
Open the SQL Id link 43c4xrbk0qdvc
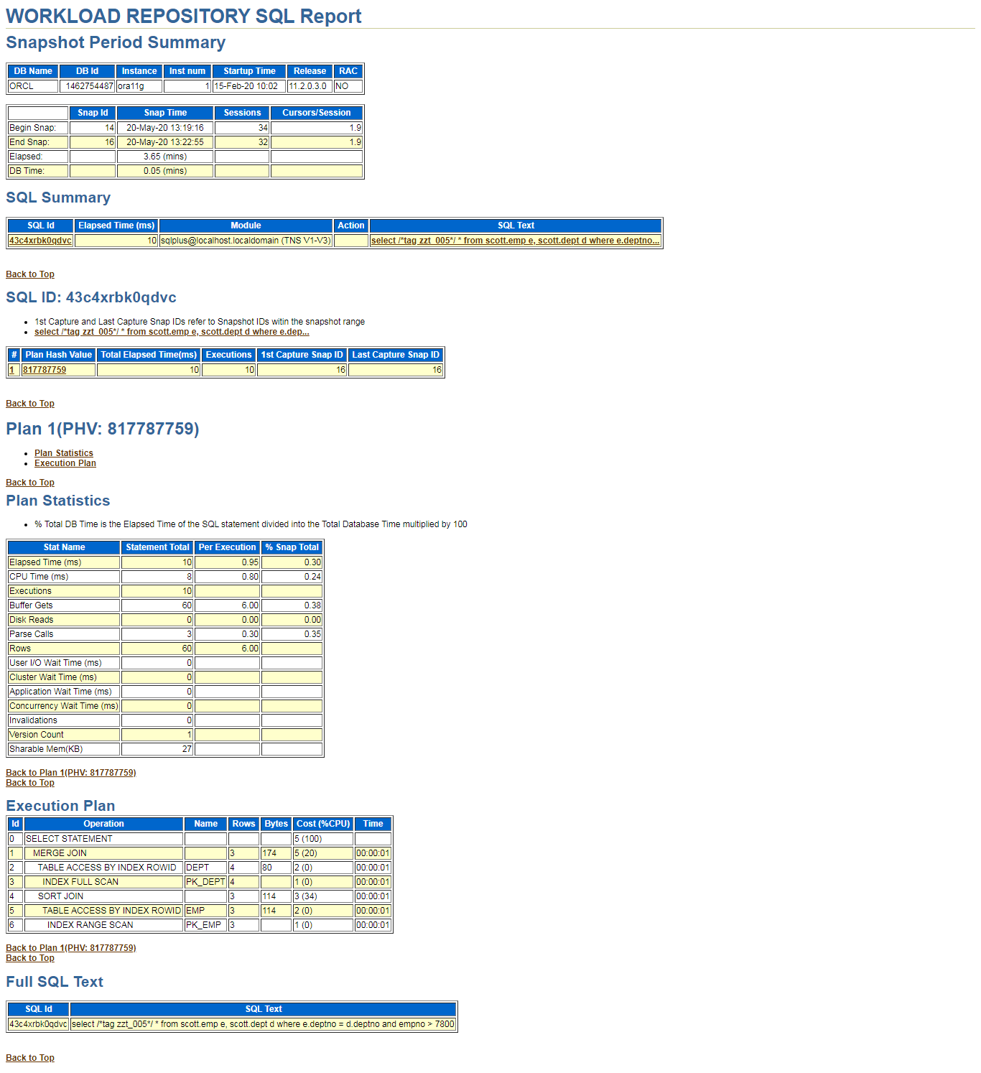click(38, 241)
